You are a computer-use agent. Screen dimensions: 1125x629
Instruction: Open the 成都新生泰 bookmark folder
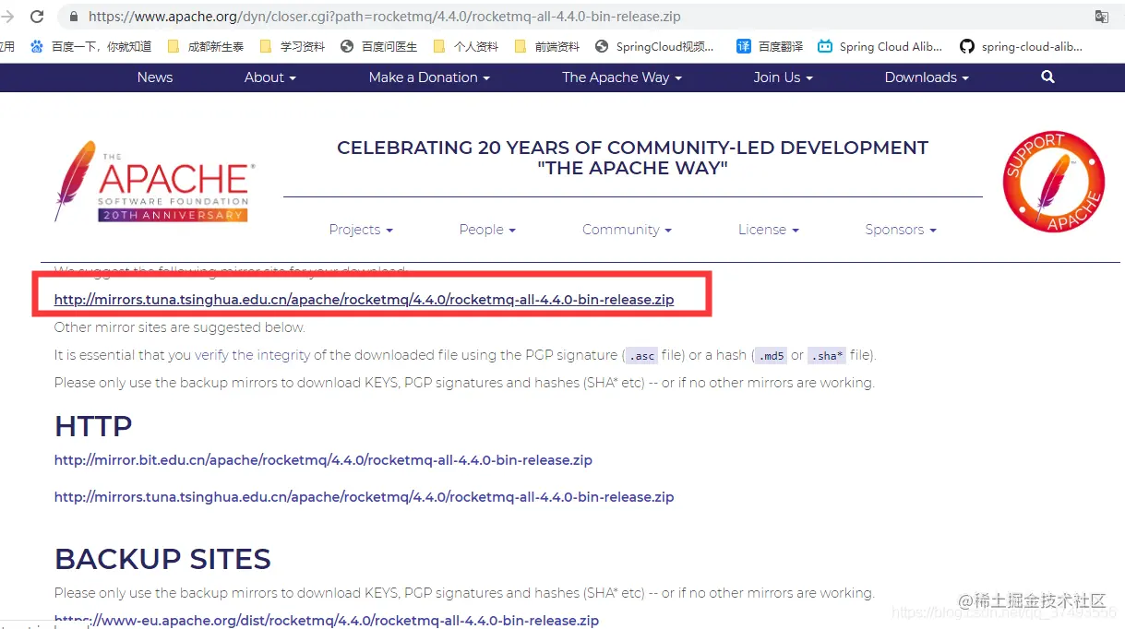point(205,46)
